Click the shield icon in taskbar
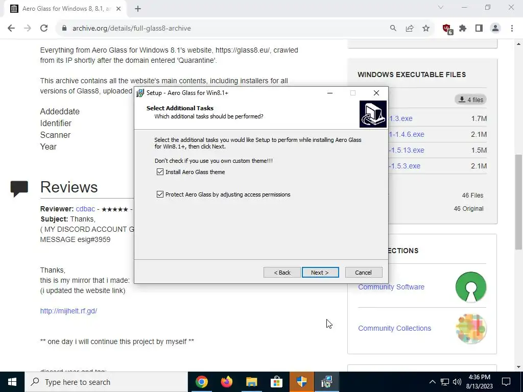Screen dimensions: 523x392 tap(301, 382)
